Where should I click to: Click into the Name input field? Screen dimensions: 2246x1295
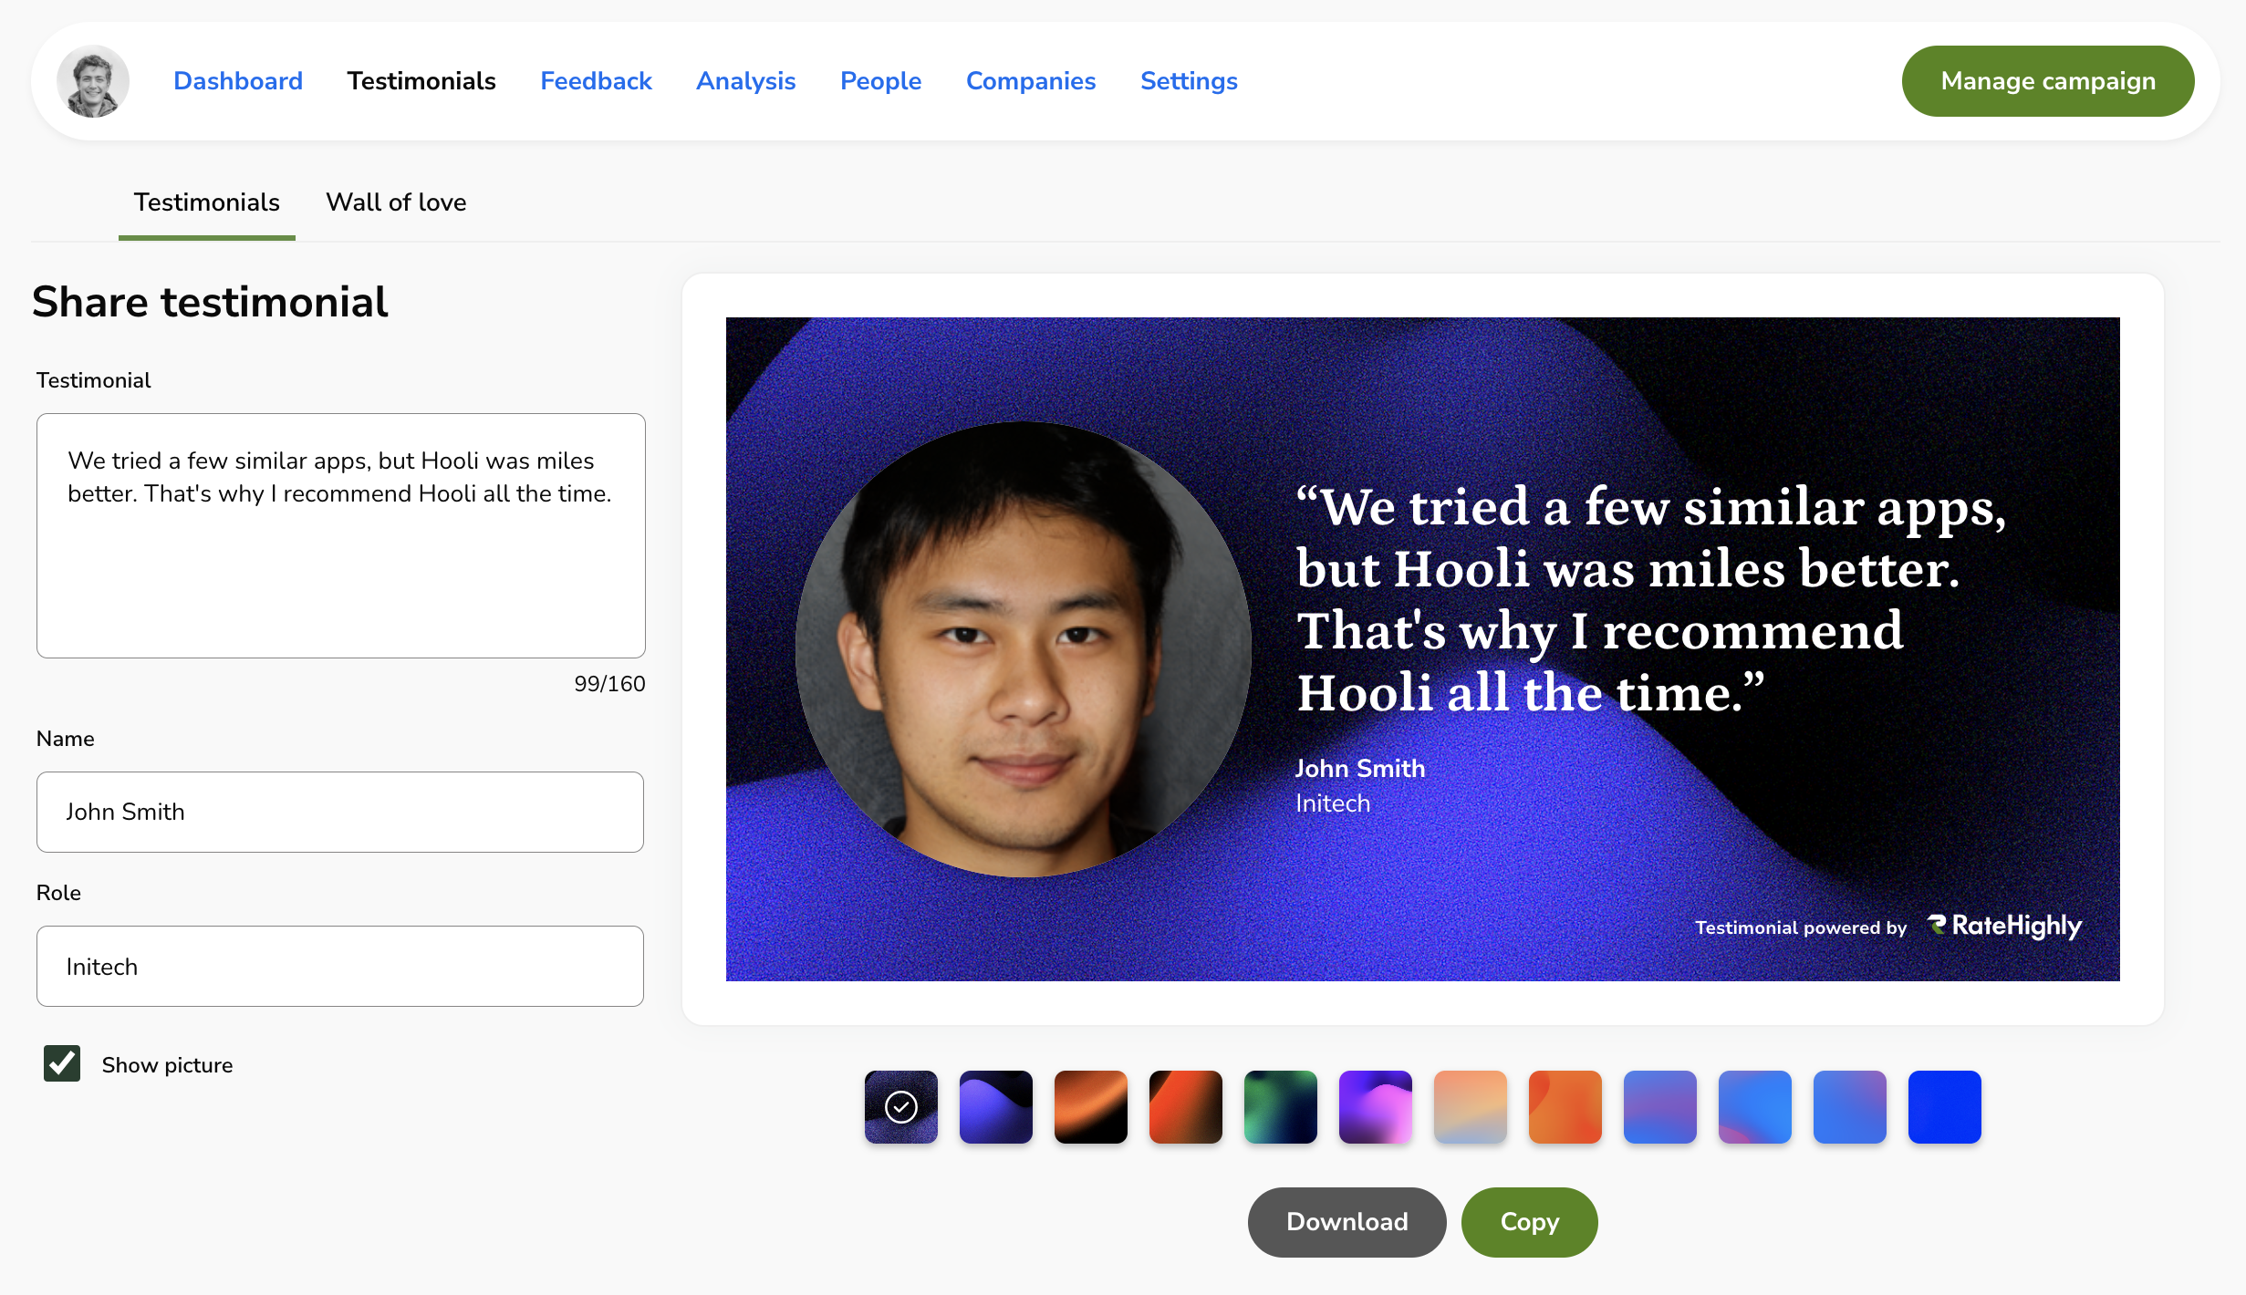click(x=340, y=812)
